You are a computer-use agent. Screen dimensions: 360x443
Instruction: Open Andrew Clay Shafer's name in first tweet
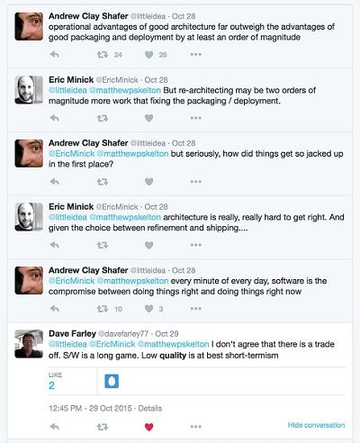[88, 16]
